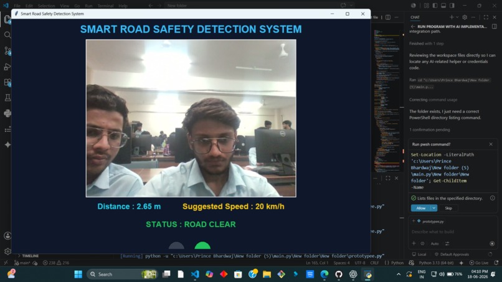Show info for the pwsh command

pos(493,198)
